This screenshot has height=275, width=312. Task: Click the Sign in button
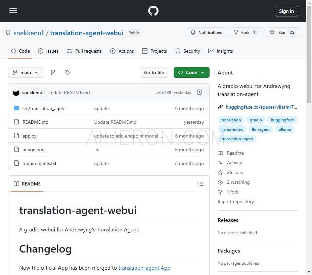286,11
